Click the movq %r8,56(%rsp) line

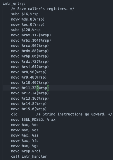pos(29,72)
